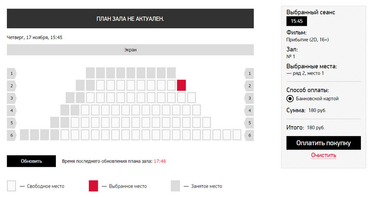Deselect the red selected seat in row 2
Viewport: 370px width, 197px height.
point(181,85)
